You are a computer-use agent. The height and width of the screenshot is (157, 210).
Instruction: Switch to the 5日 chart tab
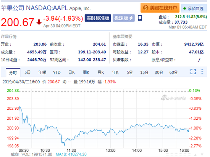(27, 72)
